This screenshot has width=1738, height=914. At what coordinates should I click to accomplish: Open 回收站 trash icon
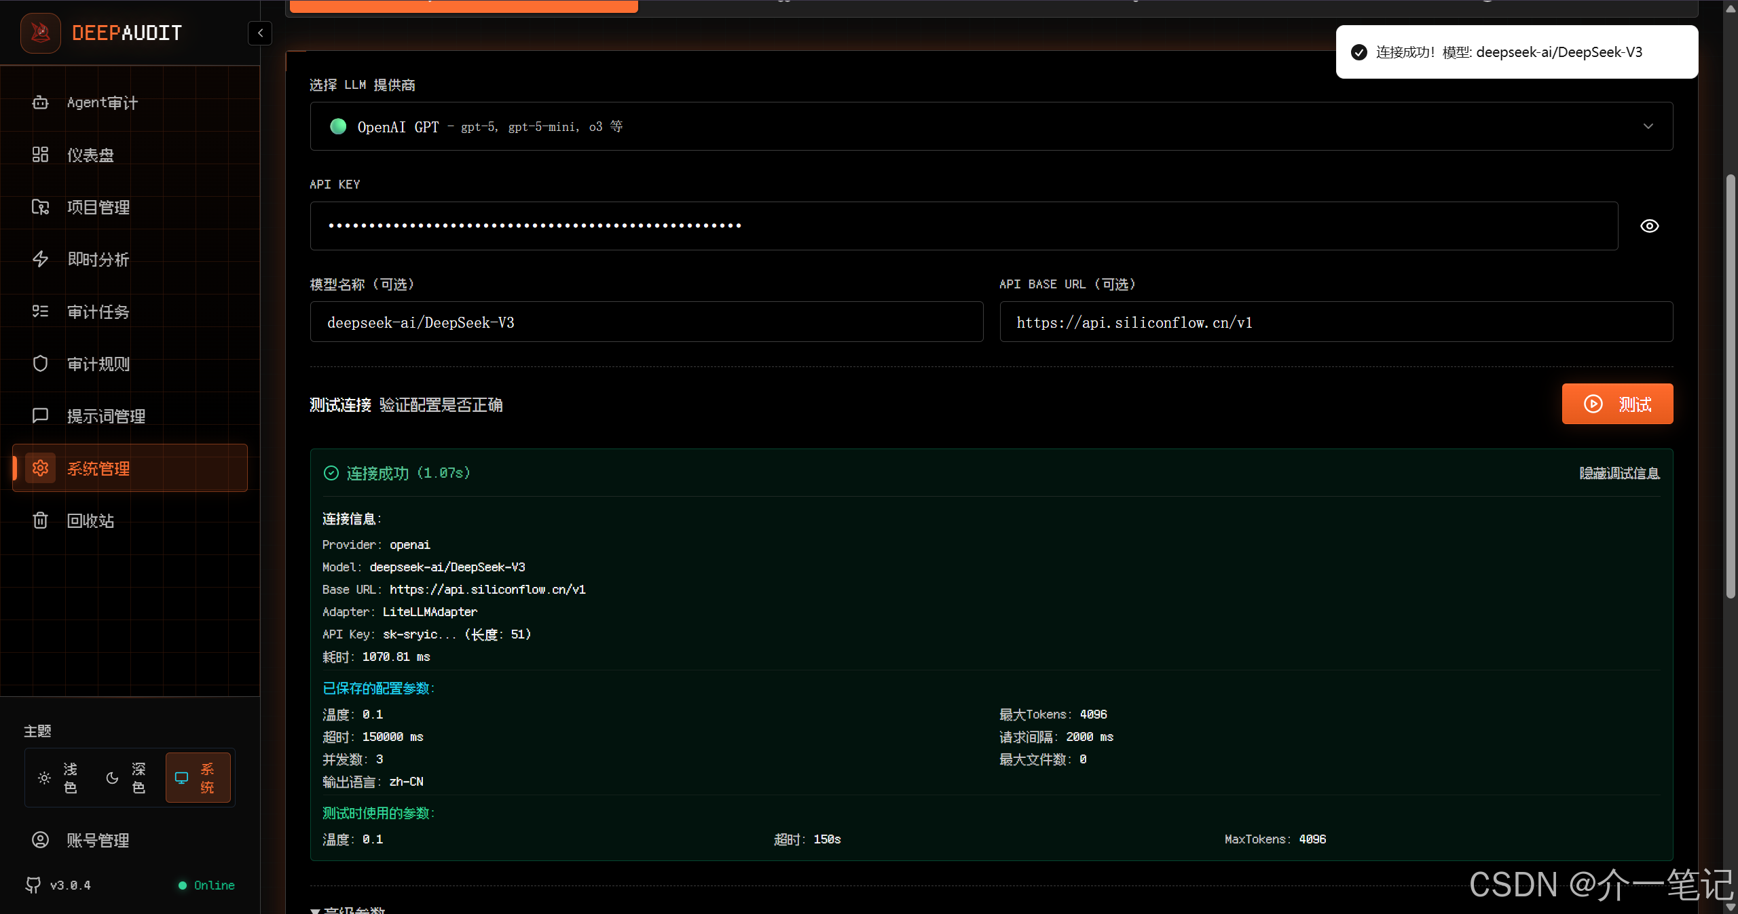tap(41, 520)
